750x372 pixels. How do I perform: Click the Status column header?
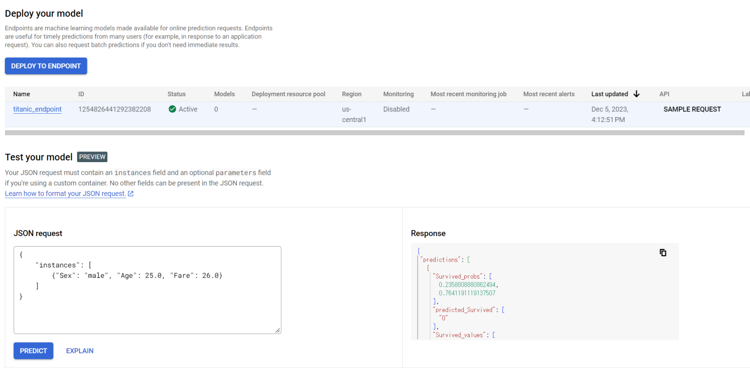coord(176,94)
